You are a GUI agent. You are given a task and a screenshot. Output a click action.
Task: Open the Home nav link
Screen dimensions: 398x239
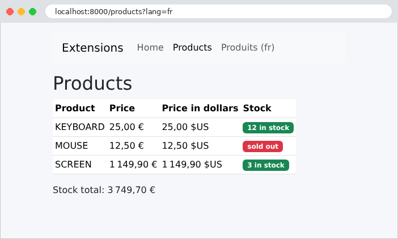click(150, 48)
